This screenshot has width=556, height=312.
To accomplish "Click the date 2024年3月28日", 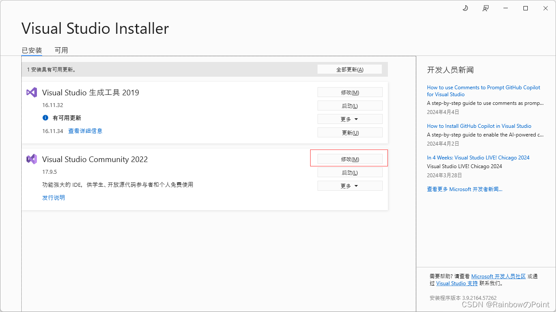I will [444, 175].
